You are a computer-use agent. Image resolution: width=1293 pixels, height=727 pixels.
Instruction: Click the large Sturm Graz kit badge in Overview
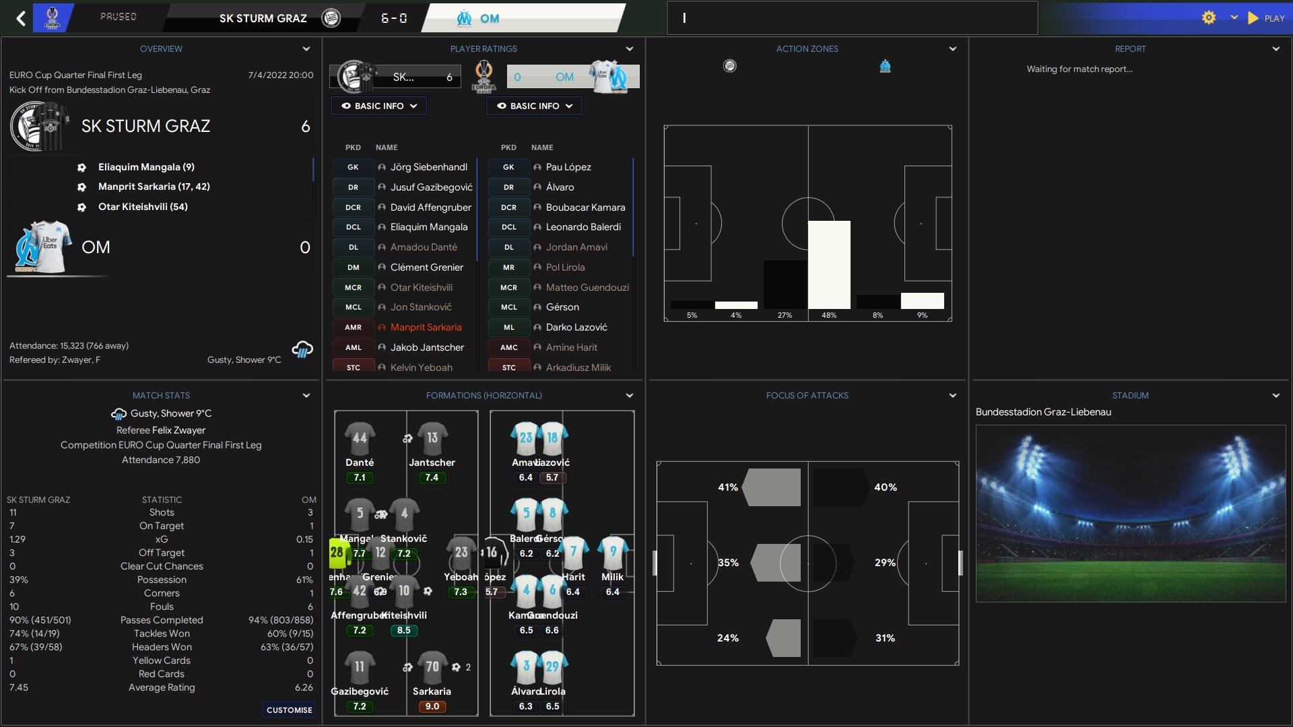[40, 126]
